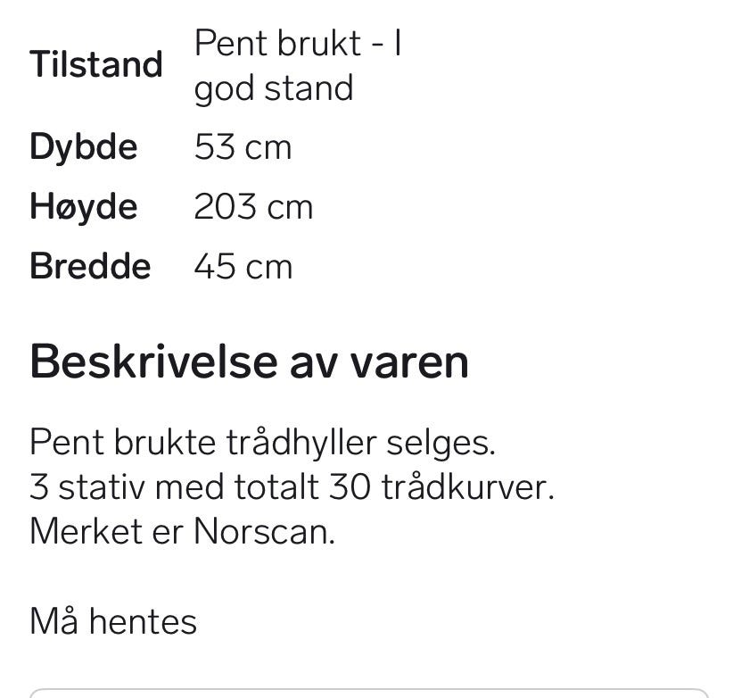The width and height of the screenshot is (733, 698).
Task: Click the Bredde label
Action: click(90, 267)
